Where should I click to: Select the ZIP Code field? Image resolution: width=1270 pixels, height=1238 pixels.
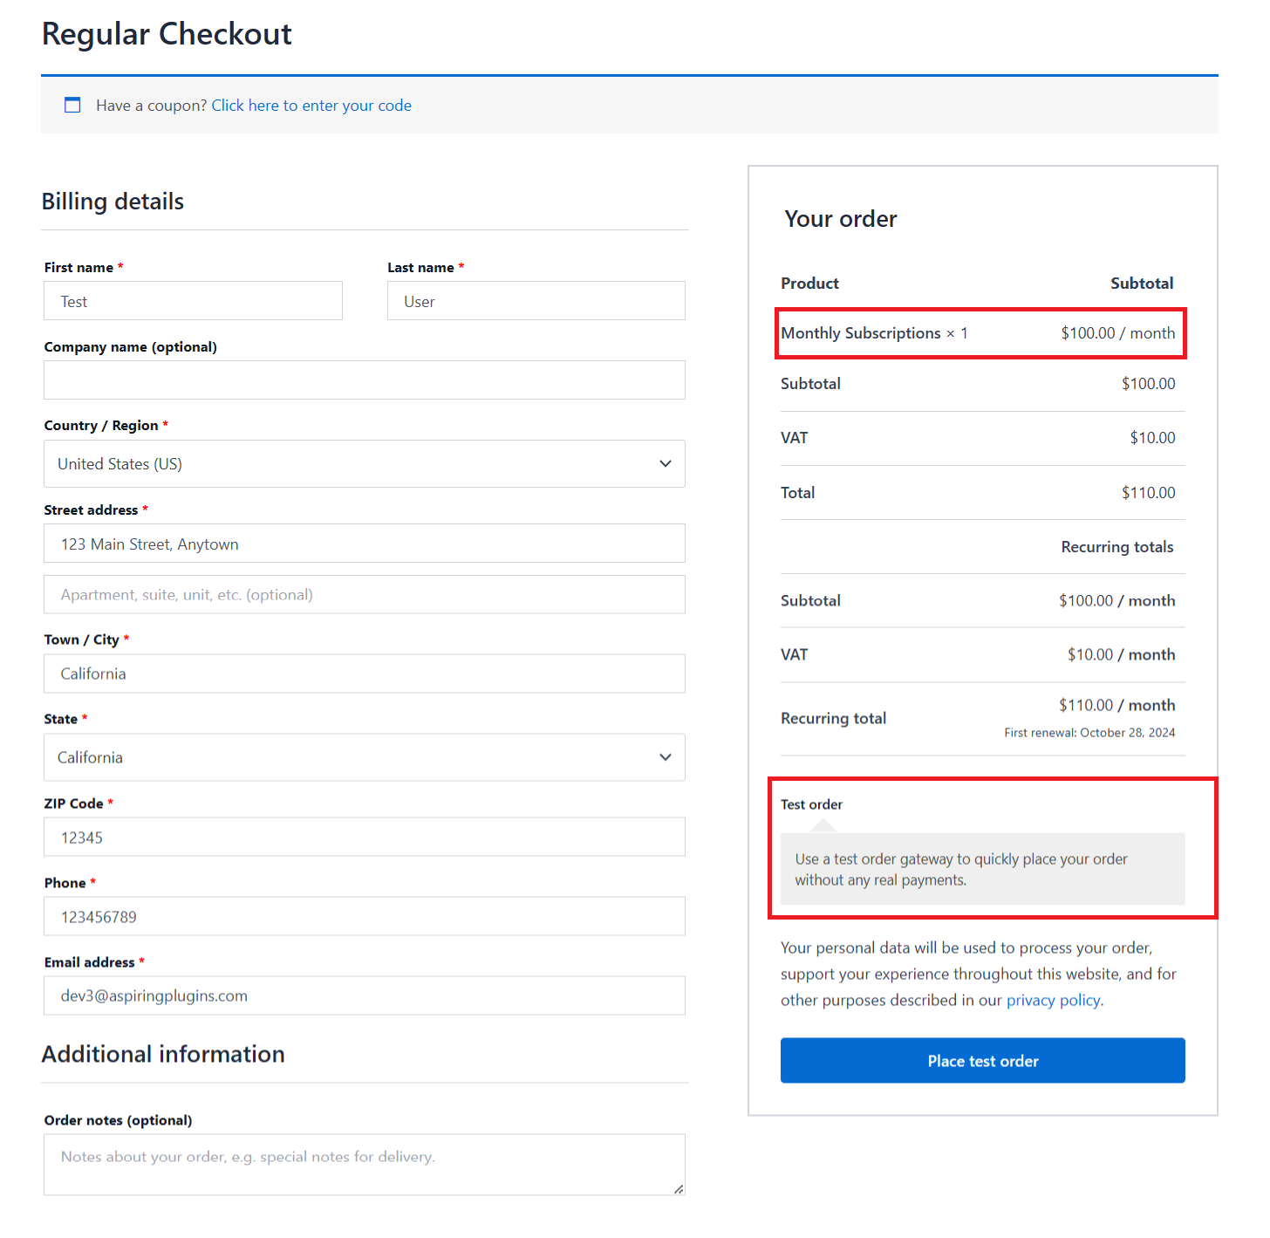(364, 837)
